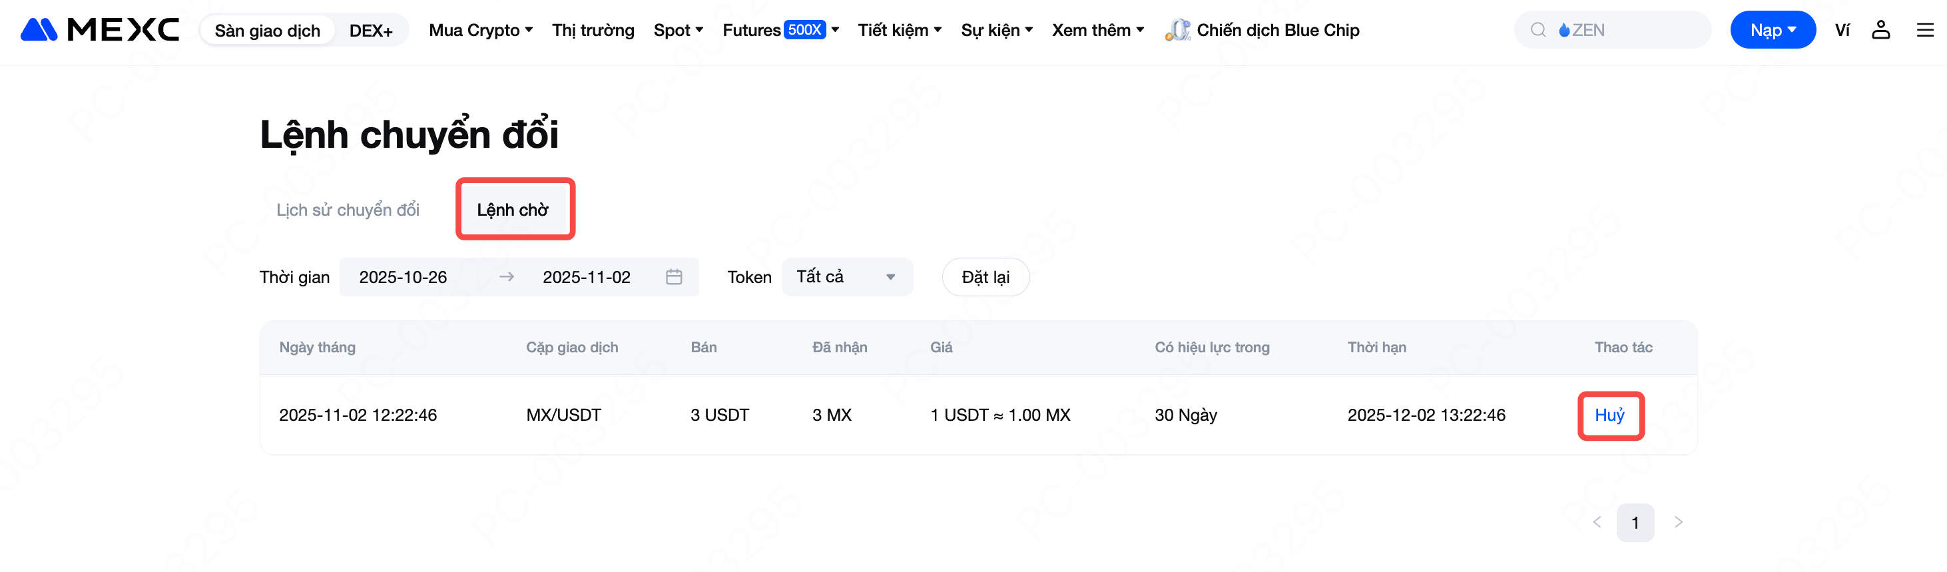Select the Lệnh chờ tab

click(x=513, y=210)
